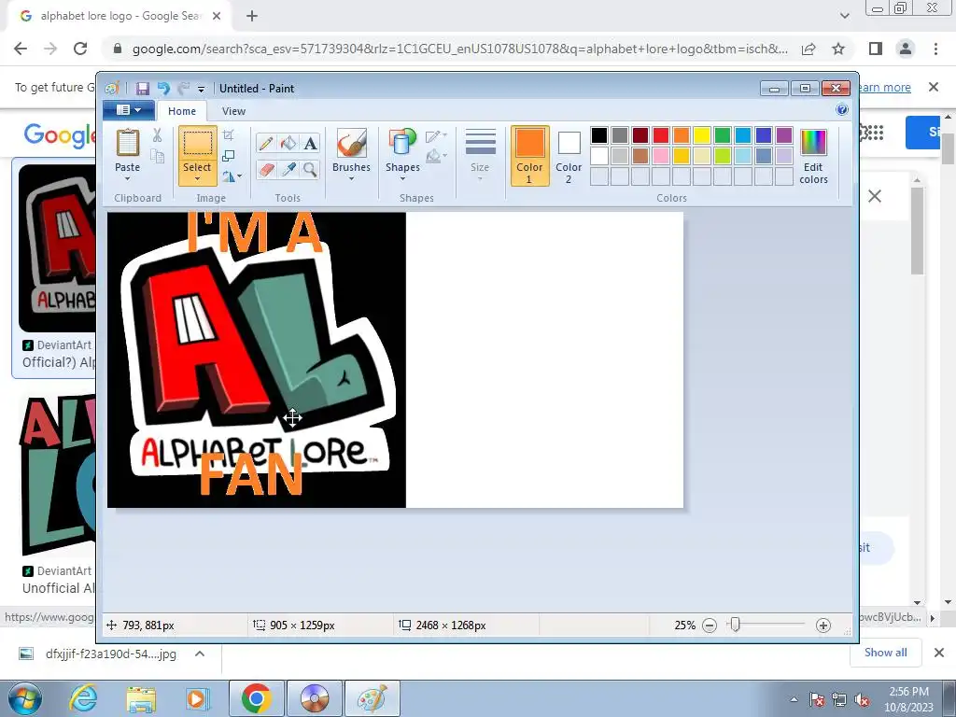Open a new Chrome tab
Viewport: 956px width, 717px height.
[x=252, y=16]
